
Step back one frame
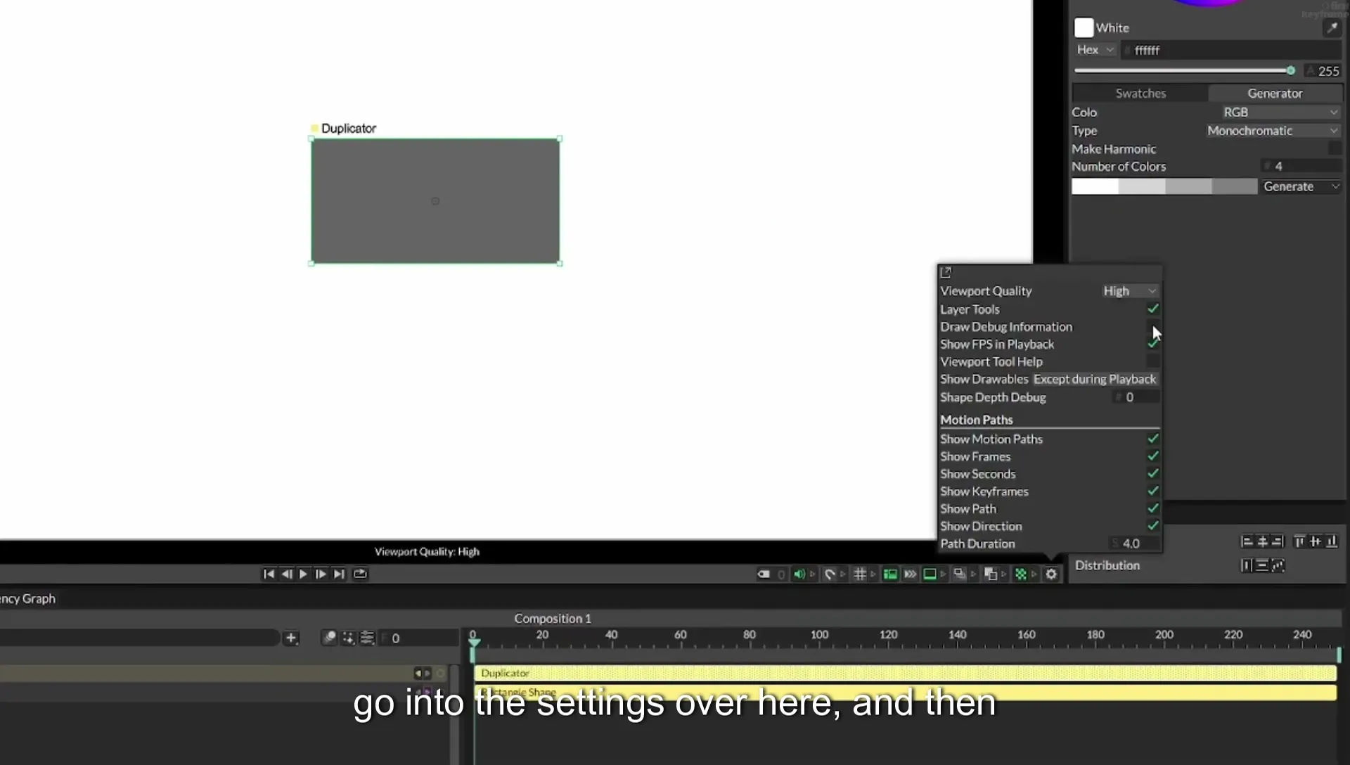tap(287, 574)
